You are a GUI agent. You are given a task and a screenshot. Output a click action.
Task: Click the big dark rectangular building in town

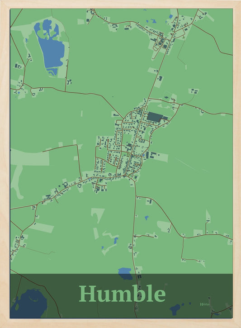point(155,117)
